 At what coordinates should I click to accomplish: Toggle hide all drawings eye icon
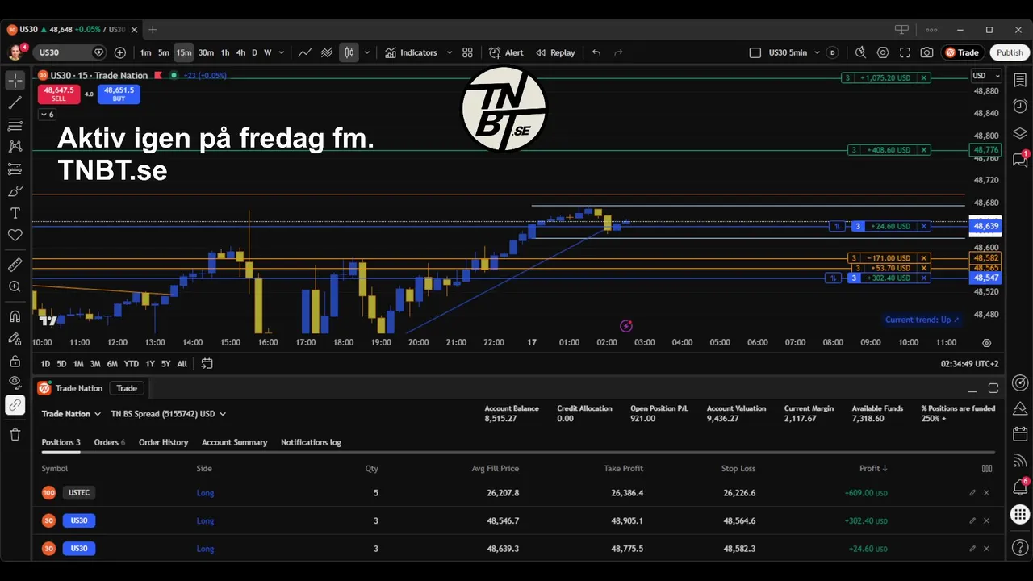(15, 382)
